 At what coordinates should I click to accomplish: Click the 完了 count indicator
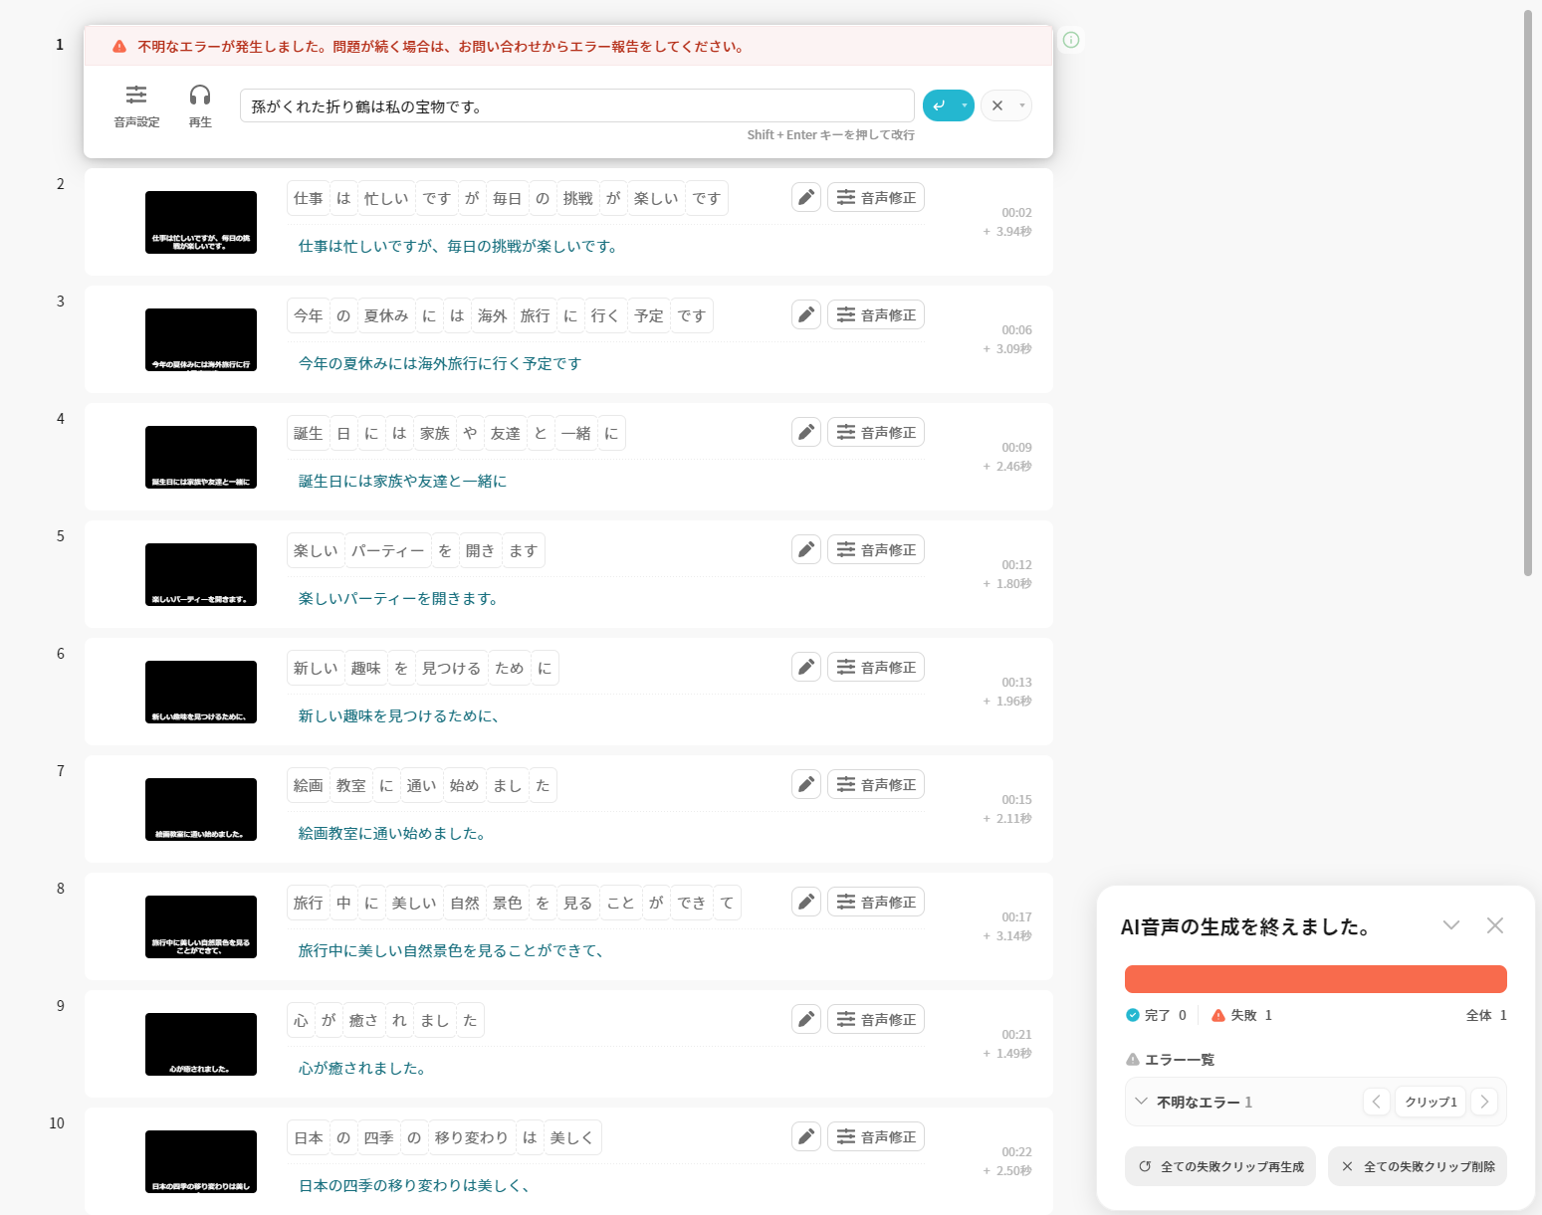(x=1156, y=1015)
